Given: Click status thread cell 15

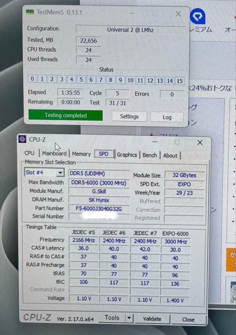Looking at the screenshot, I should 179,81.
